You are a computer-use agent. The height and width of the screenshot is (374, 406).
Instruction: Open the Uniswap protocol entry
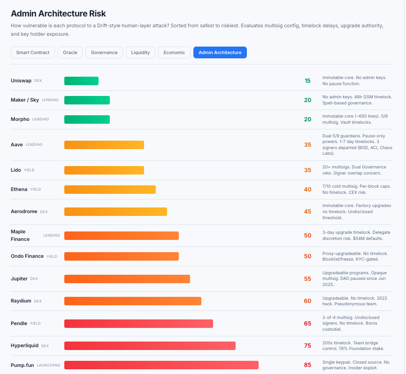coord(22,80)
